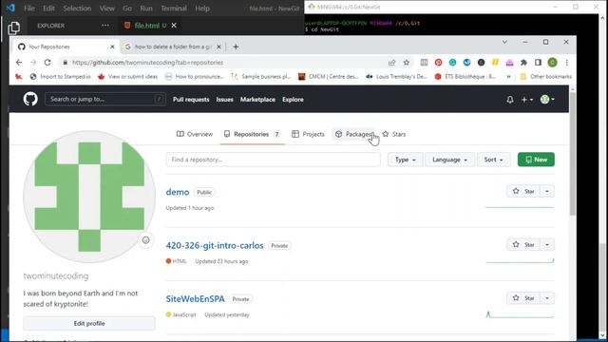This screenshot has width=608, height=342.
Task: Click the share page icon in address bar
Action: pos(392,63)
